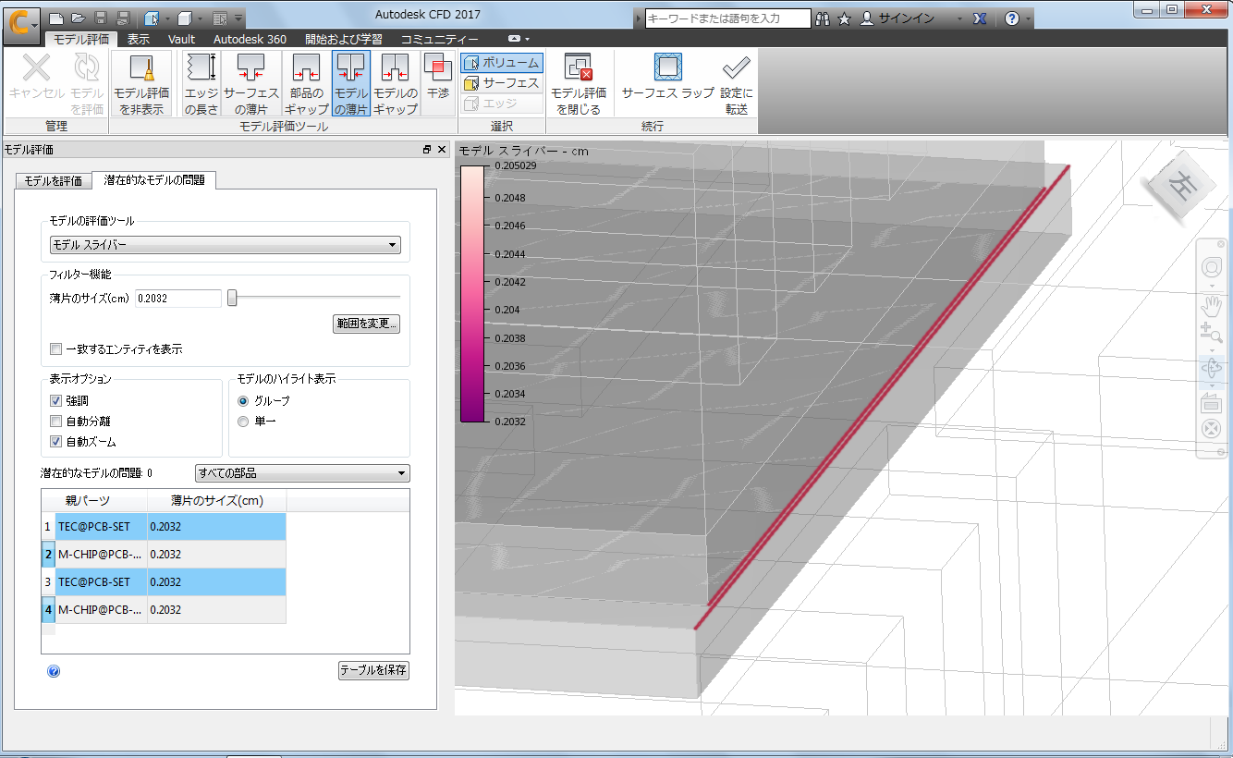Image resolution: width=1233 pixels, height=758 pixels.
Task: Select table row 2 M-CHIP@PCB
Action: [164, 555]
